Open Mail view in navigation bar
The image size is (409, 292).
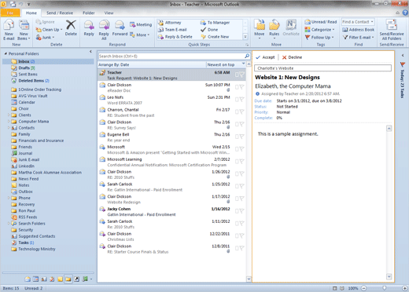28,279
